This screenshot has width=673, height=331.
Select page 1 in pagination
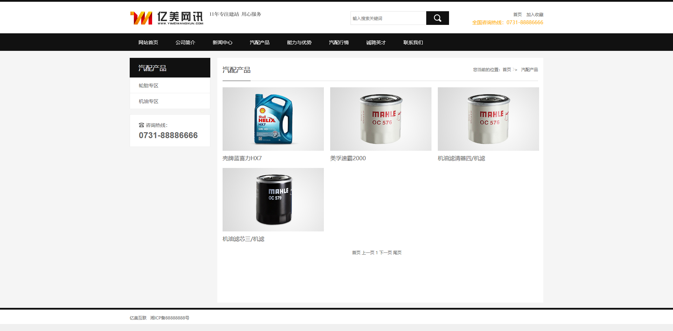(x=377, y=253)
